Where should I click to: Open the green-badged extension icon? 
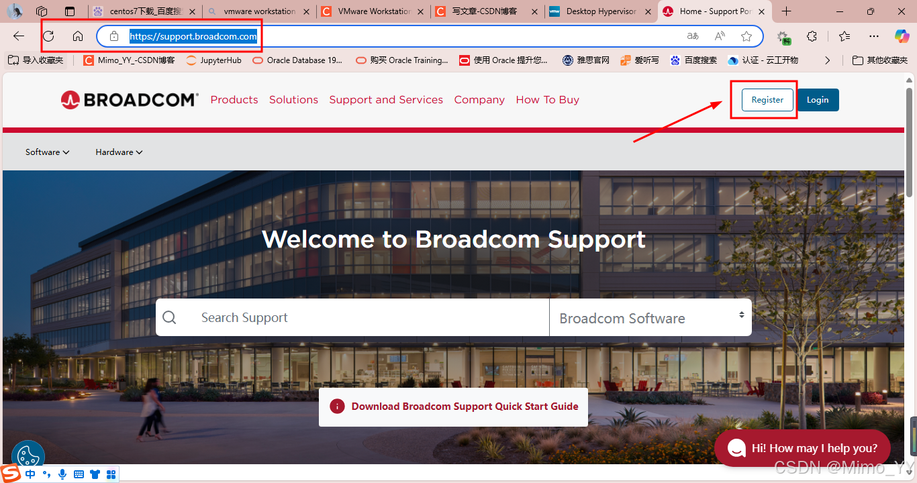coord(783,37)
